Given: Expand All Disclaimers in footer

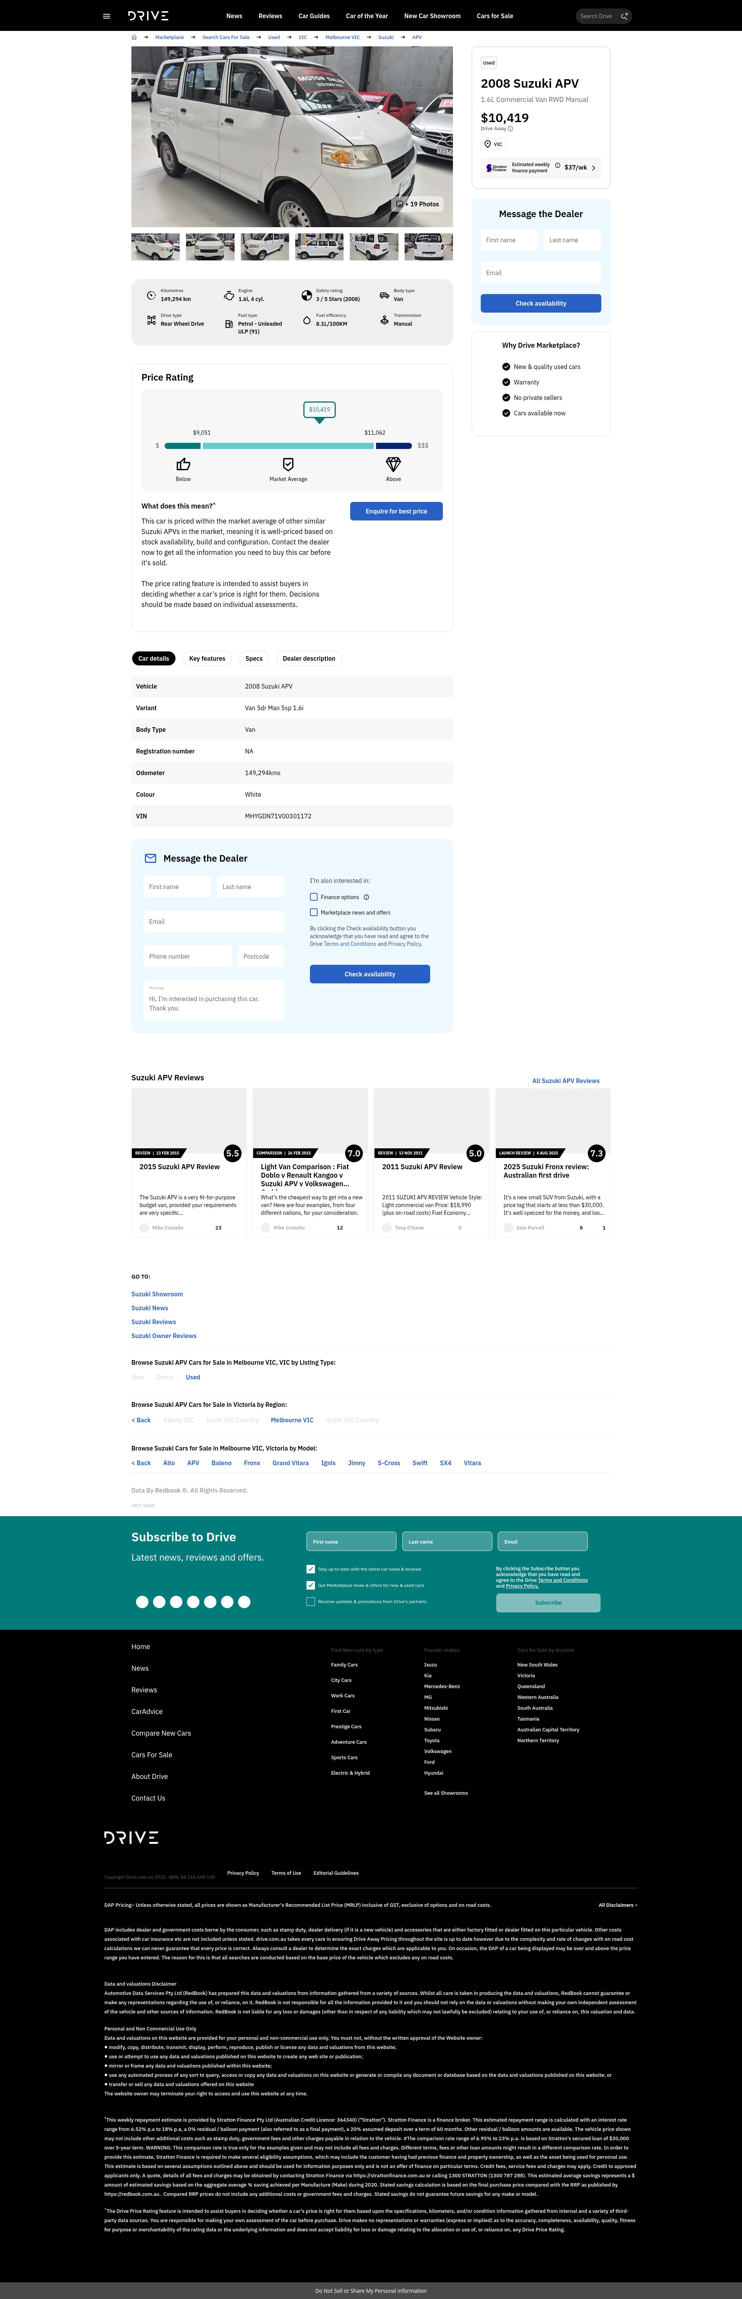Looking at the screenshot, I should (x=618, y=1905).
